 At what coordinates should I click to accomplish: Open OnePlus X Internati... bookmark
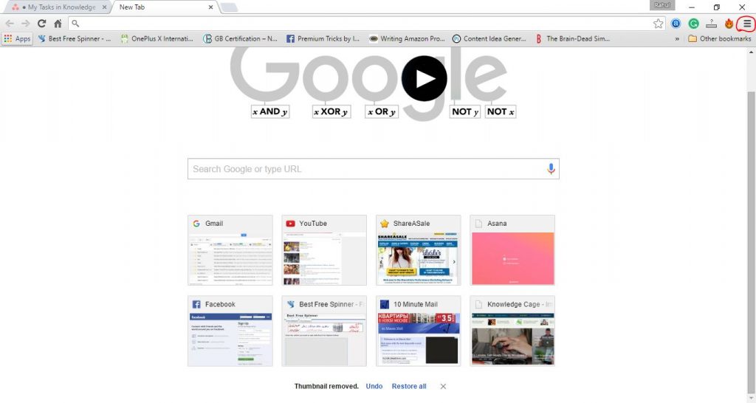(x=157, y=38)
